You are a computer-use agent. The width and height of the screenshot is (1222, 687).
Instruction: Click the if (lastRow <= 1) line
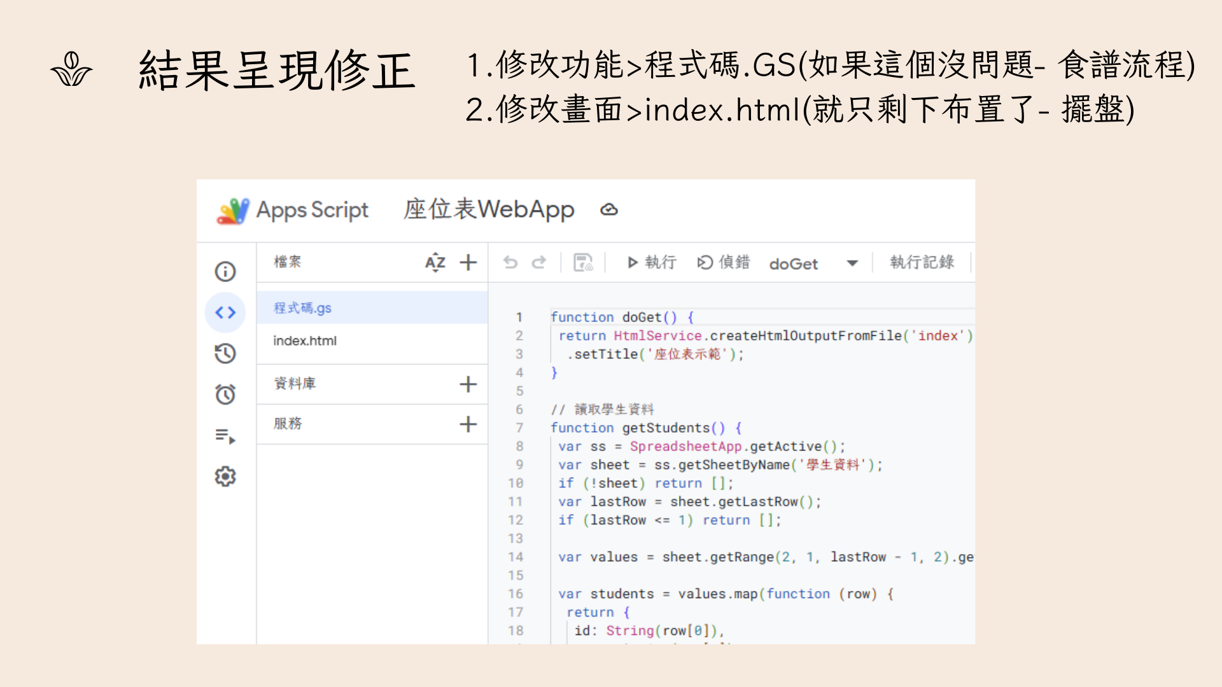pyautogui.click(x=670, y=520)
